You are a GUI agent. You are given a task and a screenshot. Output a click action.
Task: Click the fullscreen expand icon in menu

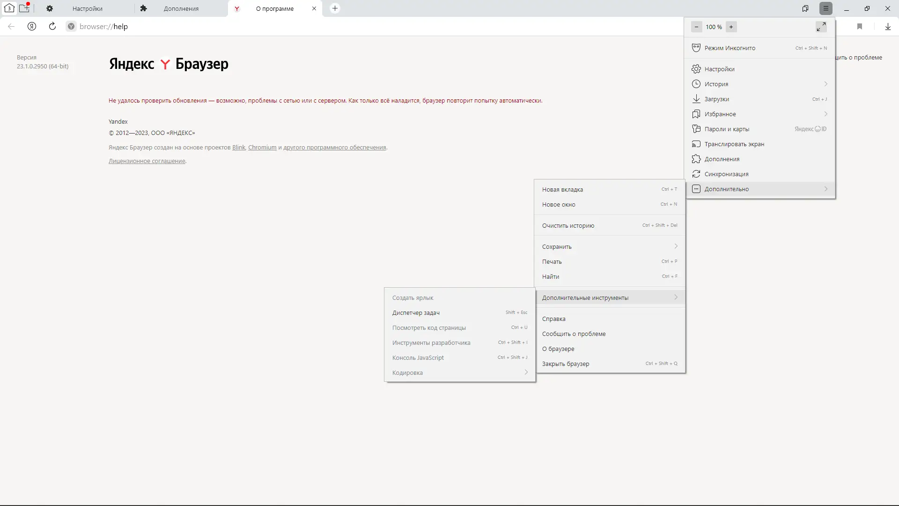821,27
